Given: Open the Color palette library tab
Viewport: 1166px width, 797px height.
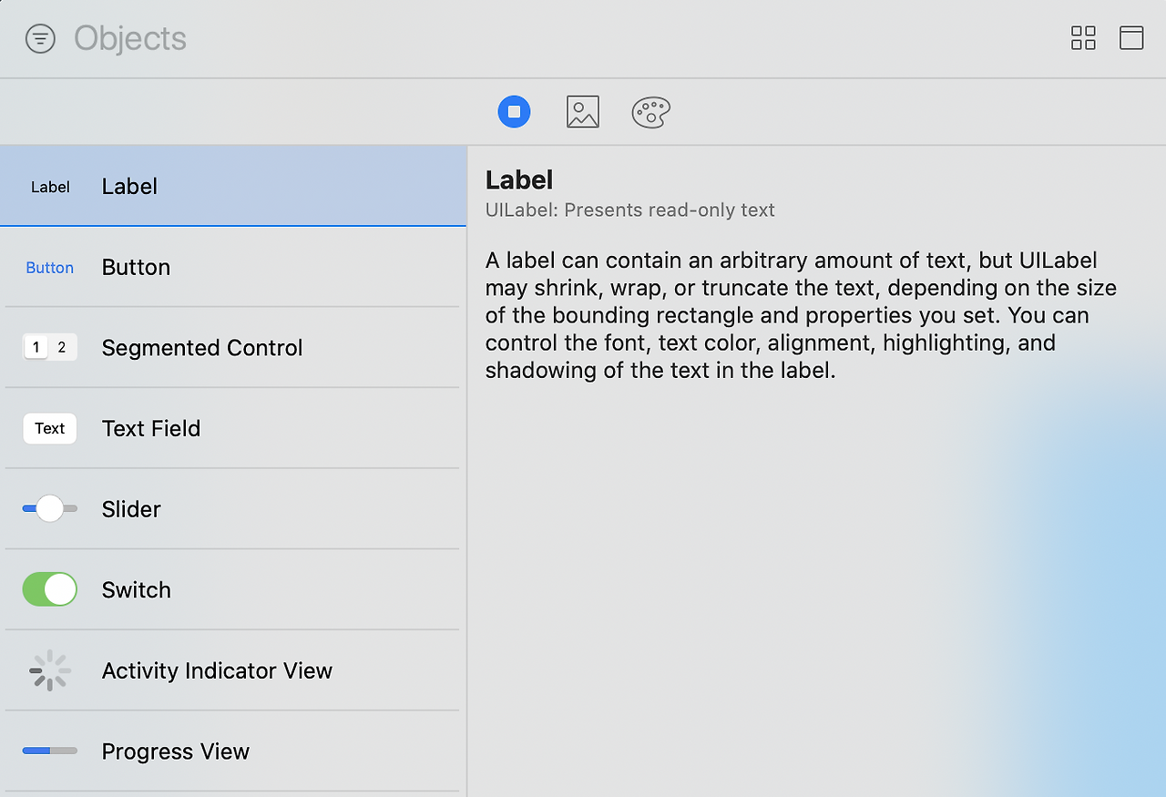Looking at the screenshot, I should (651, 112).
